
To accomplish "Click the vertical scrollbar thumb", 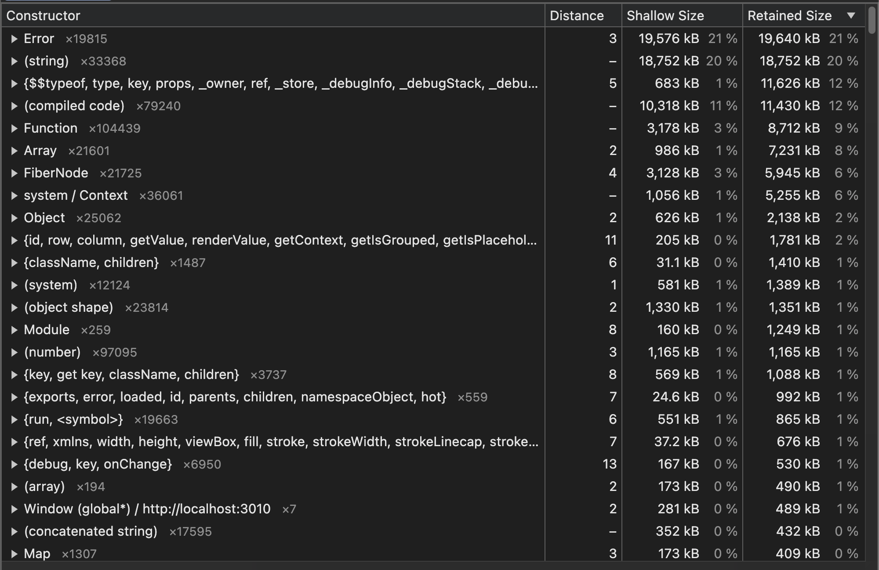I will click(872, 20).
